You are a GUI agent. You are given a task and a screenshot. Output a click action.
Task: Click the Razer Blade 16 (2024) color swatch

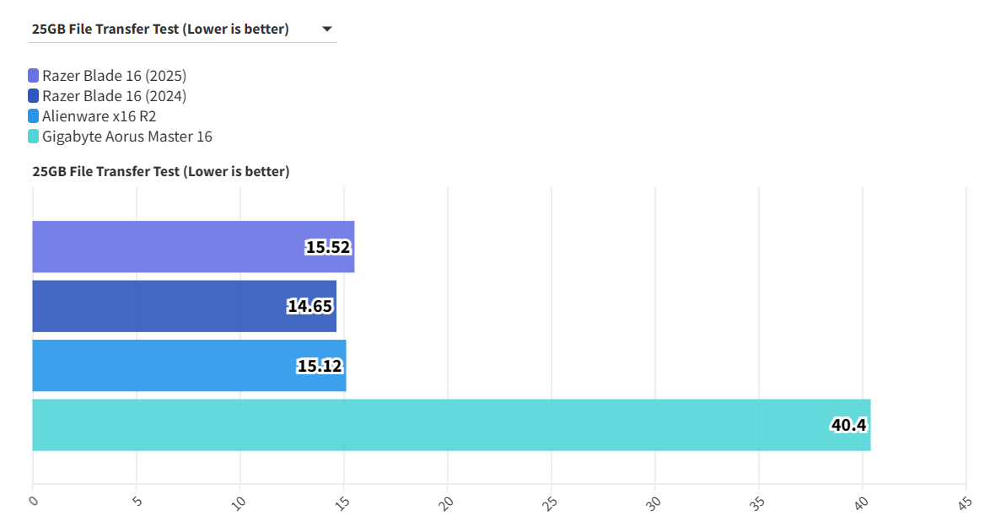[x=34, y=96]
